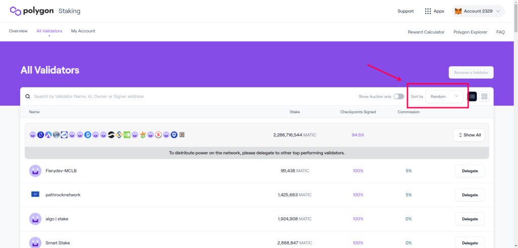Click the 2,888,847 MATIC stake value

coord(295,243)
